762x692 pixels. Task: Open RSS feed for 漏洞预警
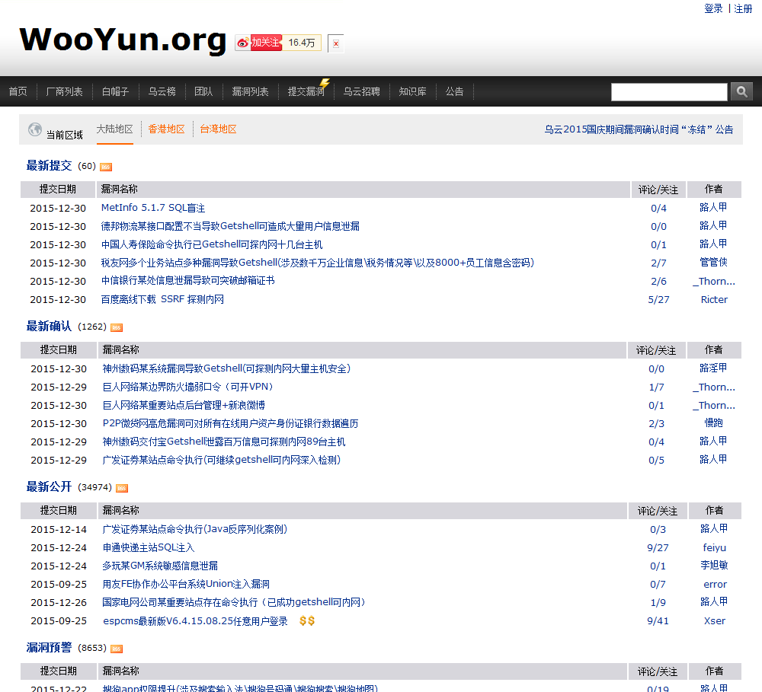pyautogui.click(x=117, y=649)
